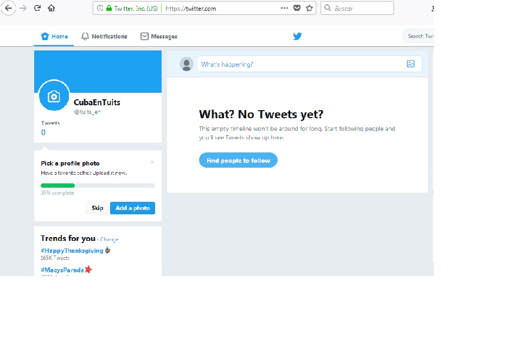Open the Messages tab
Viewport: 531px width, 338px height.
[x=159, y=36]
